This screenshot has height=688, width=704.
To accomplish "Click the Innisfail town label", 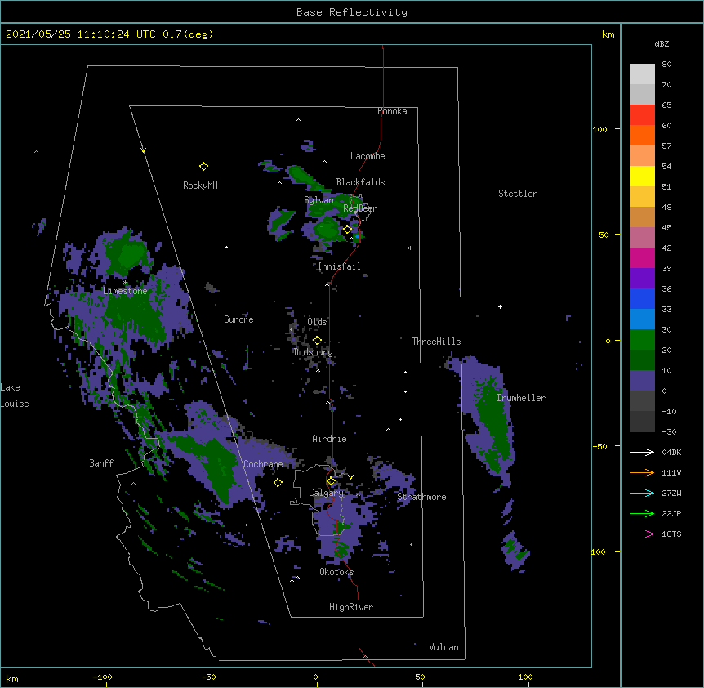I will point(339,266).
